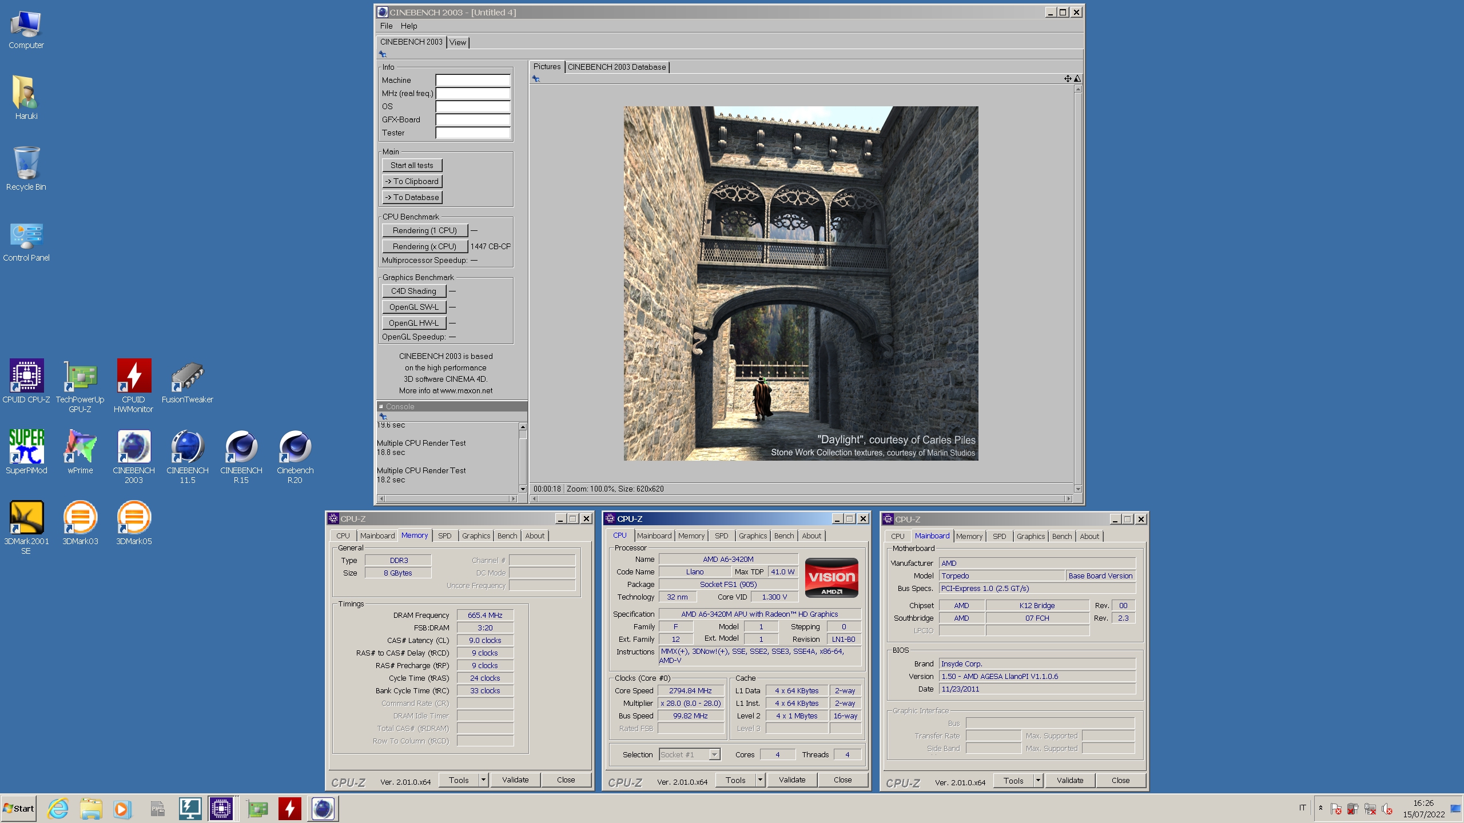This screenshot has width=1464, height=823.
Task: Show hidden system tray icons arrow
Action: pos(1320,808)
